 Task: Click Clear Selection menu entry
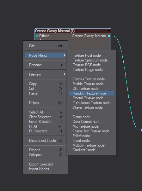(45, 117)
